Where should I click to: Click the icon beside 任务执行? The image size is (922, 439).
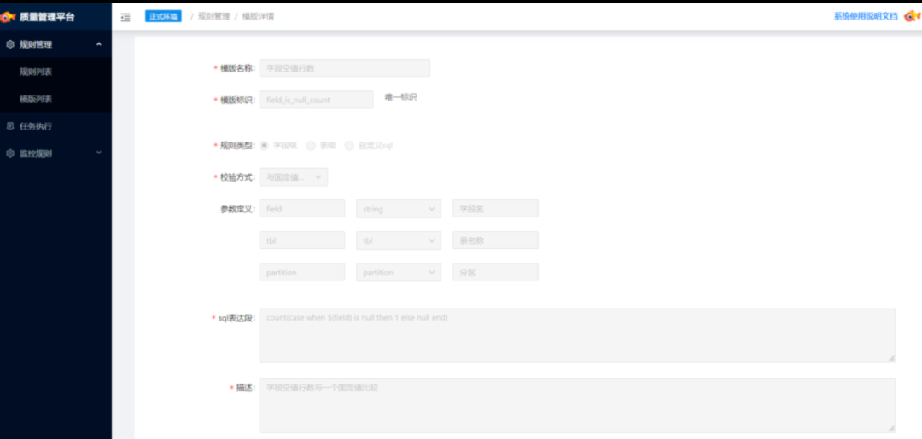pos(9,126)
